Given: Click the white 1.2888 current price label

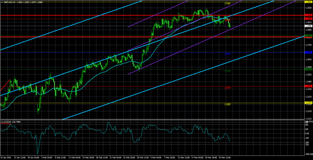Looking at the screenshot, I should pos(308,26).
